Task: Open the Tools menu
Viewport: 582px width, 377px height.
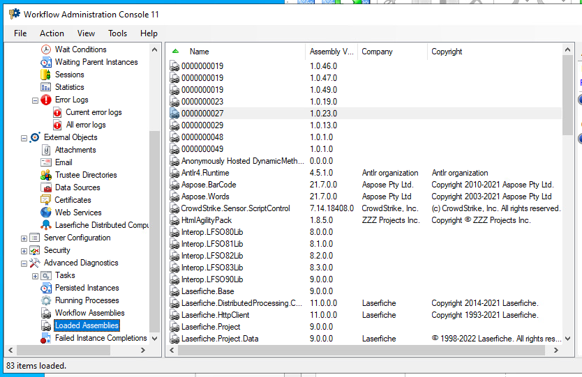Action: (x=118, y=33)
